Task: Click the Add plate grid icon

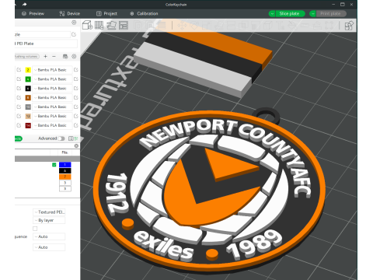Action: coord(99,25)
